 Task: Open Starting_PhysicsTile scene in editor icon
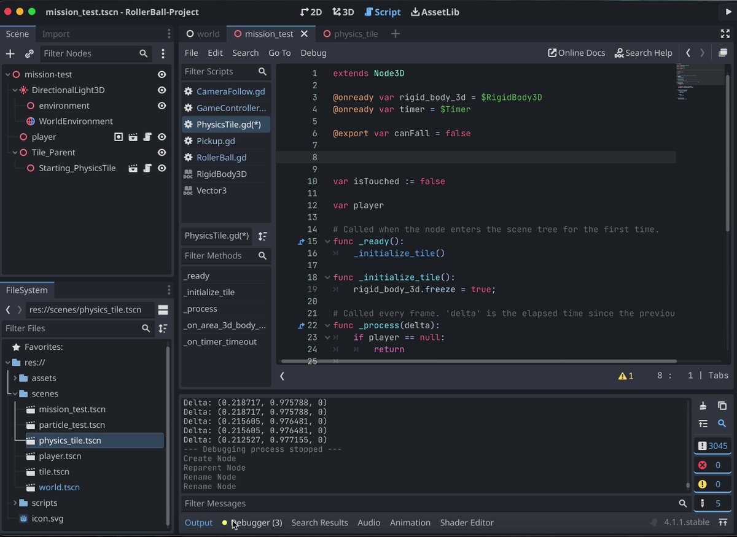(133, 168)
